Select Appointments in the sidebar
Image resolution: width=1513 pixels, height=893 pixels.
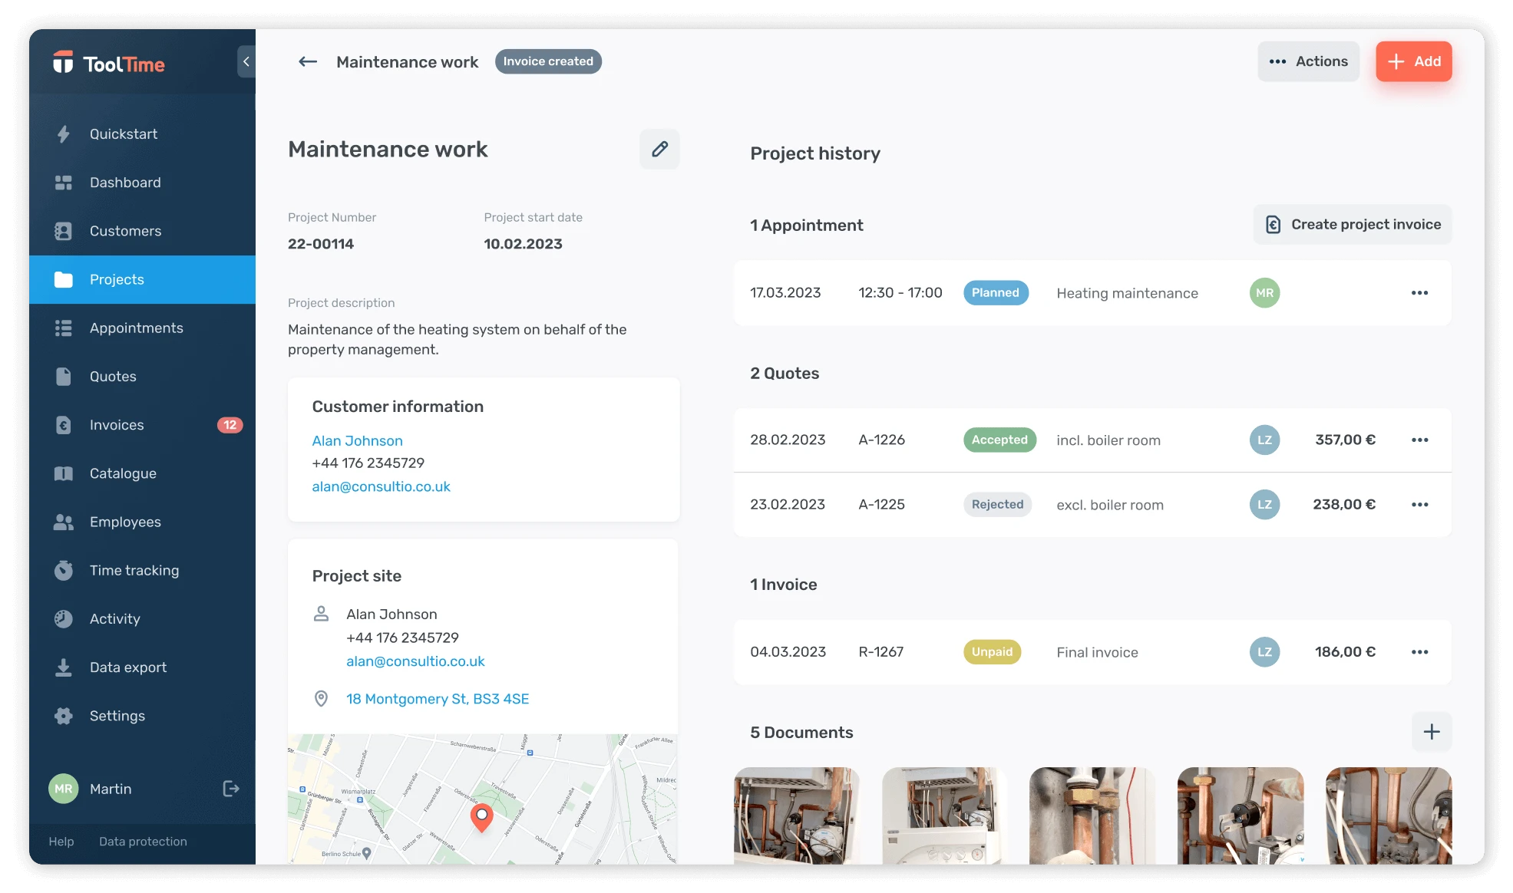(135, 328)
